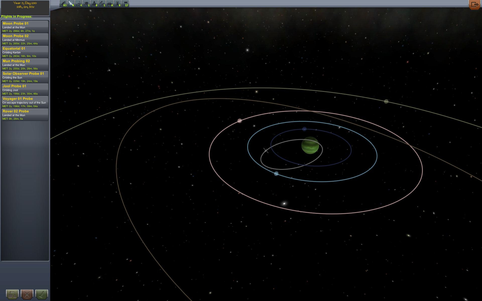Image resolution: width=482 pixels, height=301 pixels.
Task: Toggle the probes filter showing 8
Action: 71,4
